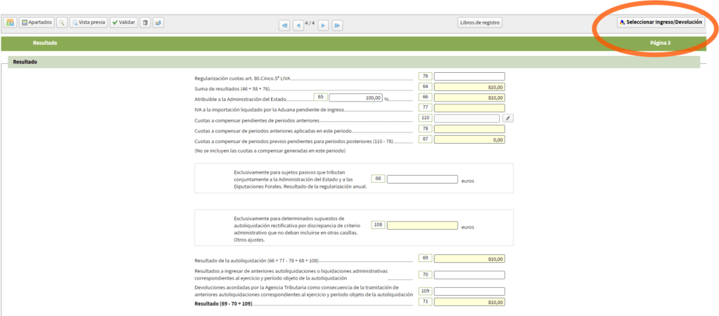719x316 pixels.
Task: Click the field for box 110
Action: click(467, 118)
